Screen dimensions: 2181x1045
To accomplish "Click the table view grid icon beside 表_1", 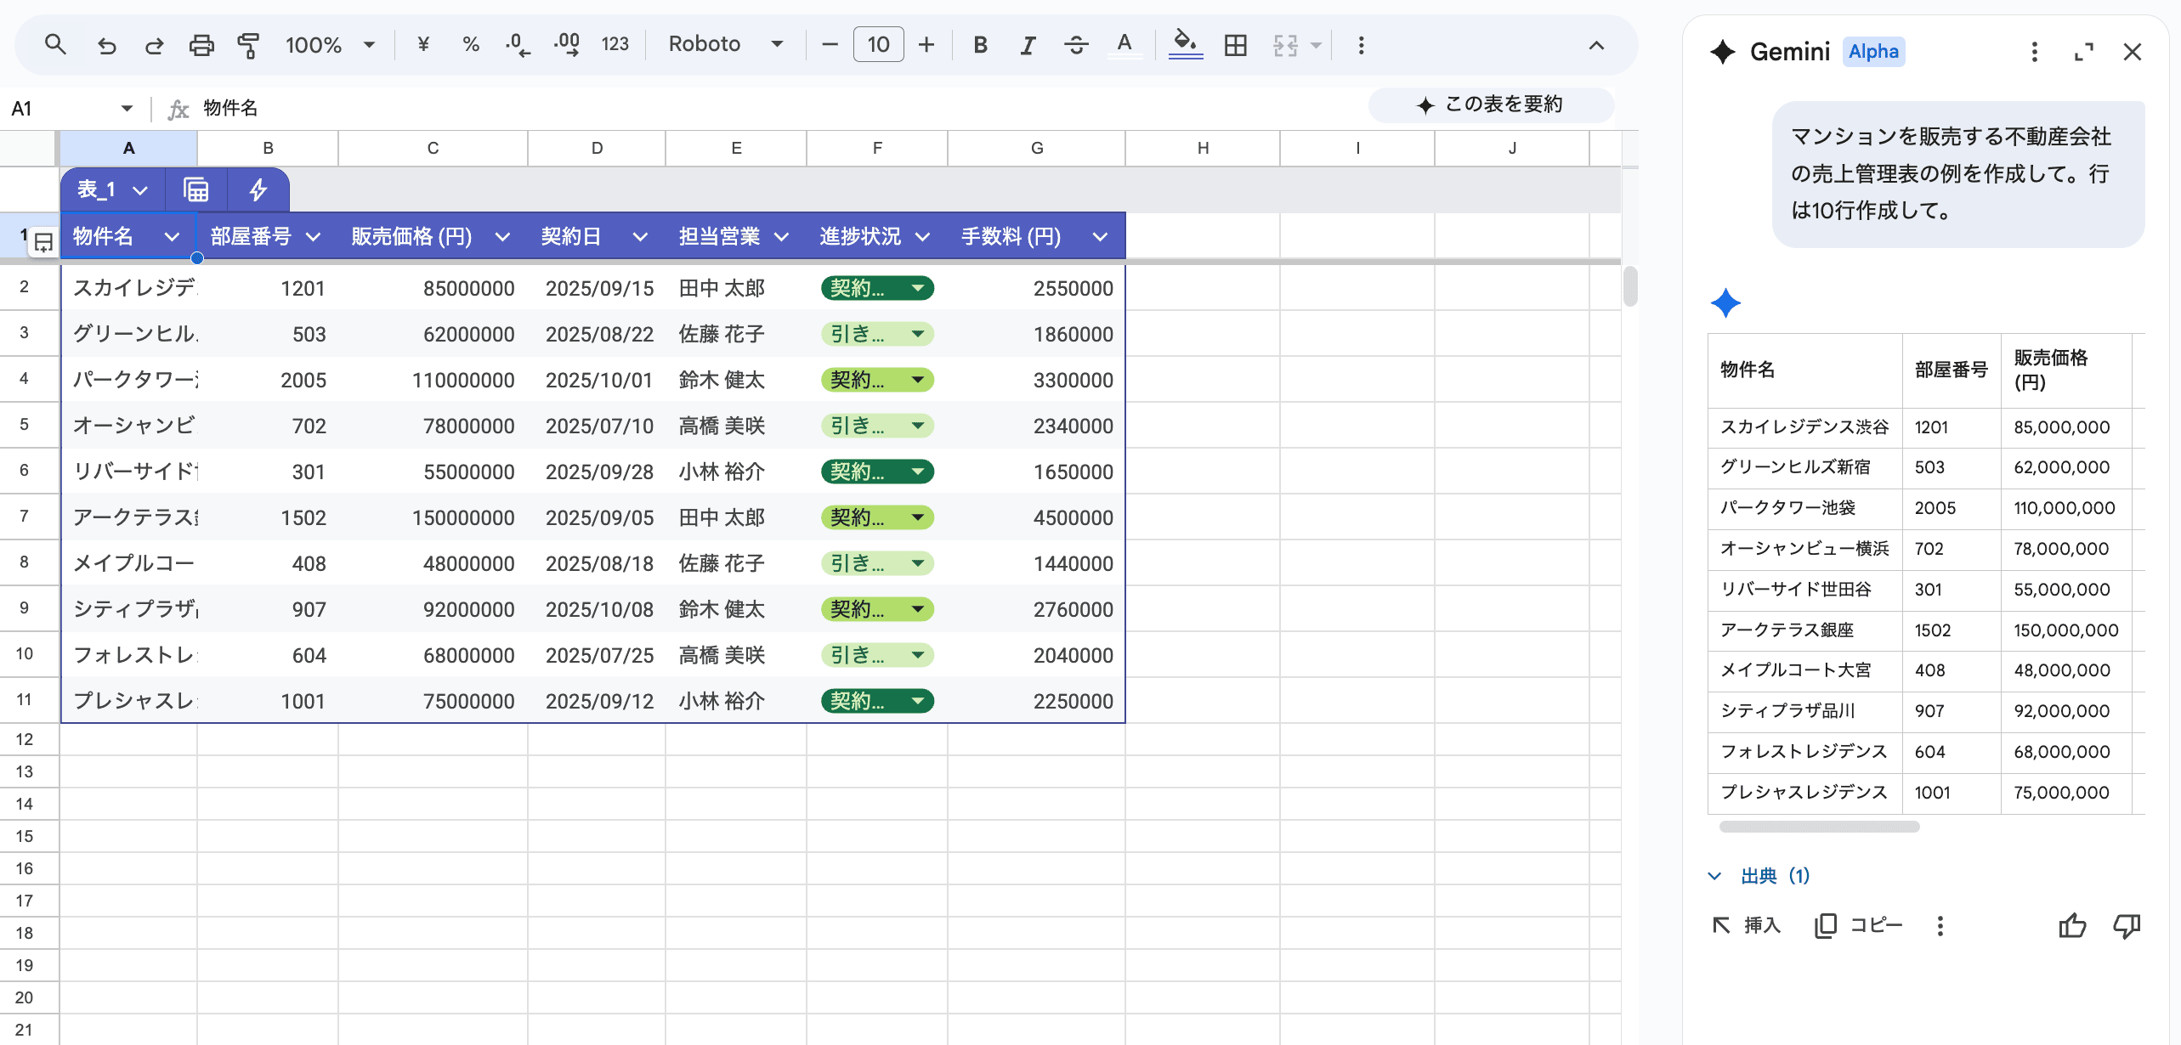I will (x=196, y=189).
